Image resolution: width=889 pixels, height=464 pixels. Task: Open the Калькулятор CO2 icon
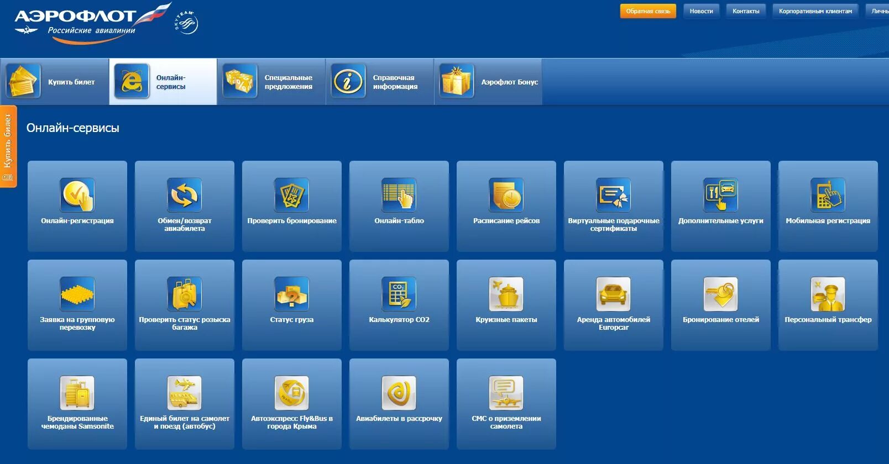point(399,294)
